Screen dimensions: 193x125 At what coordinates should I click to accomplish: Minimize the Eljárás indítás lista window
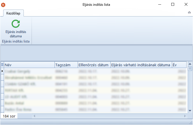159,5
